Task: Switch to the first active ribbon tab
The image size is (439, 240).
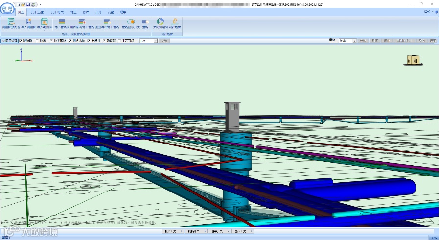Action: (21, 12)
